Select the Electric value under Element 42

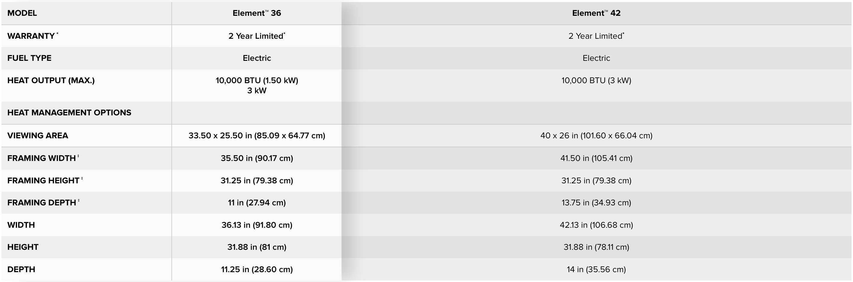click(x=596, y=58)
